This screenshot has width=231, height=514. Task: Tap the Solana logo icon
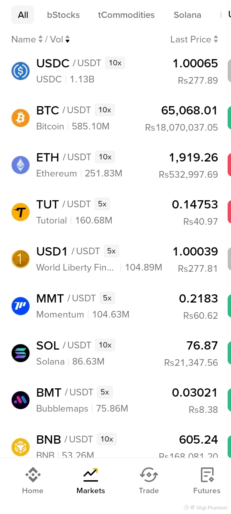click(x=20, y=353)
